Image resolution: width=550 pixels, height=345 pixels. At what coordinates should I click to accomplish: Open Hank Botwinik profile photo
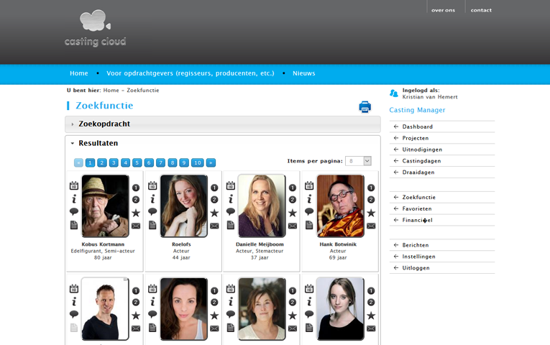click(x=341, y=206)
